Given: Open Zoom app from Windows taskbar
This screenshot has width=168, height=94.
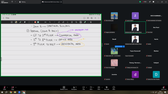Looking at the screenshot, I should [19, 92].
